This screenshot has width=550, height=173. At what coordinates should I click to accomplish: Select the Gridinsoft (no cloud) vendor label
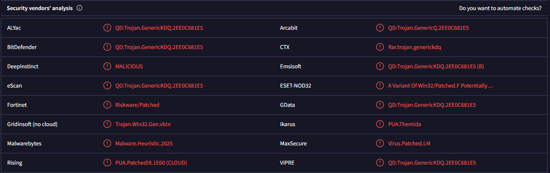[x=32, y=124]
